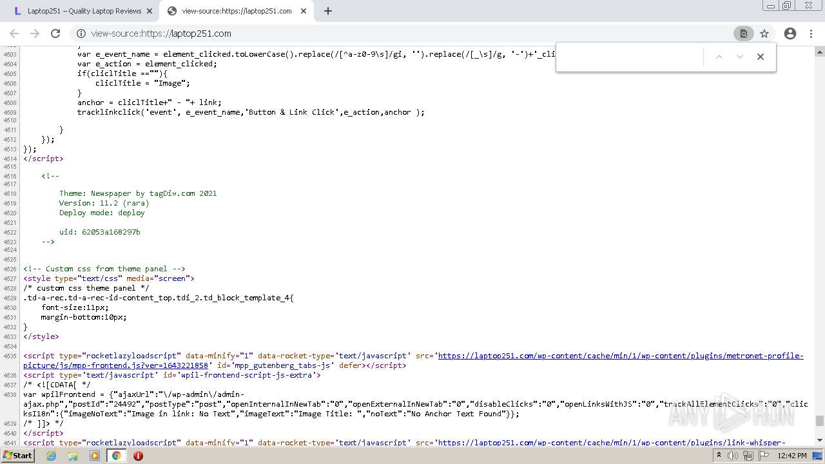Screen dimensions: 825x464
Task: Jump to previous find result
Action: coord(719,57)
